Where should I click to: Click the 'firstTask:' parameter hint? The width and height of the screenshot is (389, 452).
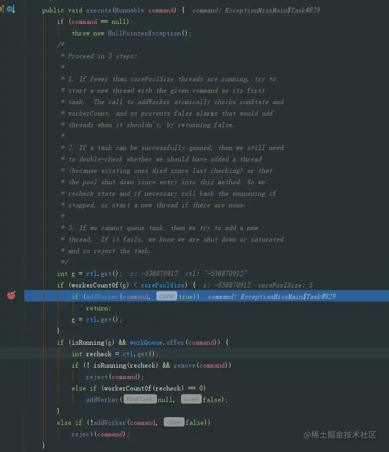point(140,399)
